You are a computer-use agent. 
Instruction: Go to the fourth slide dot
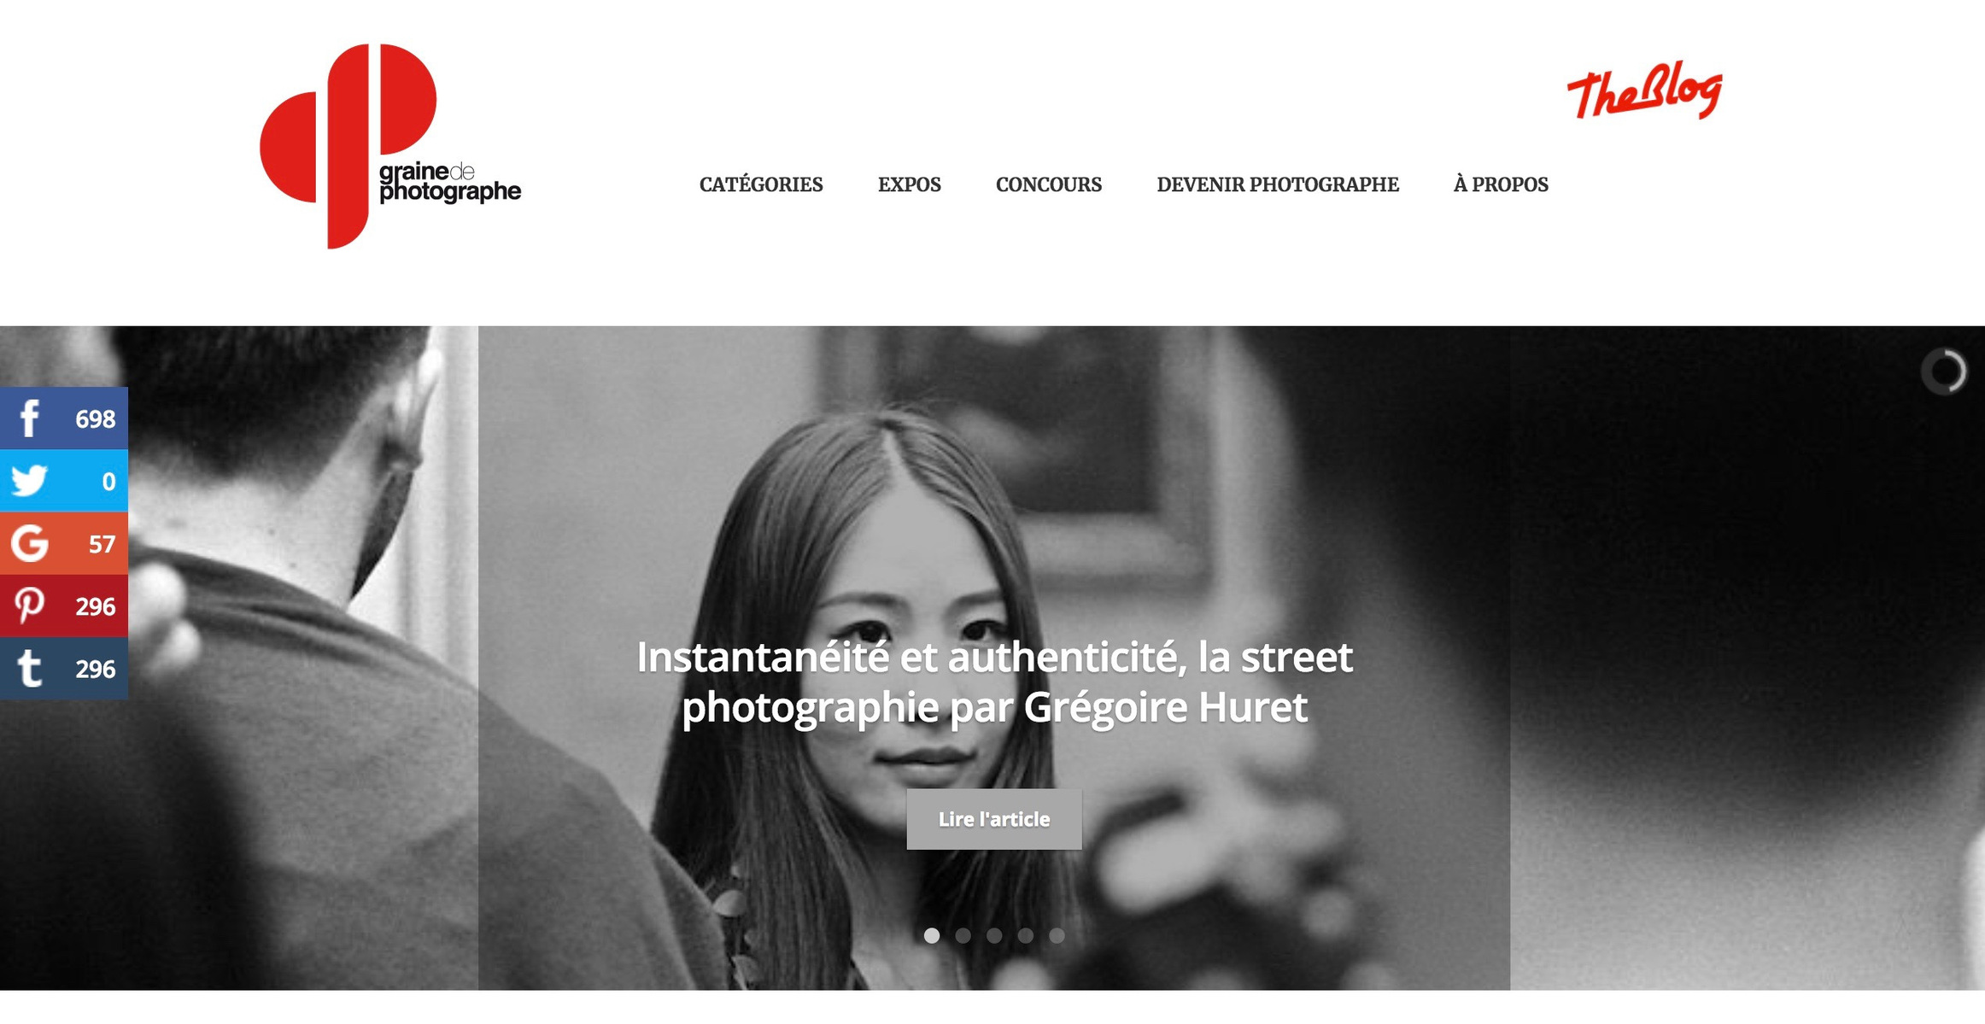click(1025, 935)
